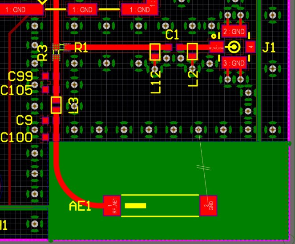Click the J1 designator text

(x=269, y=48)
